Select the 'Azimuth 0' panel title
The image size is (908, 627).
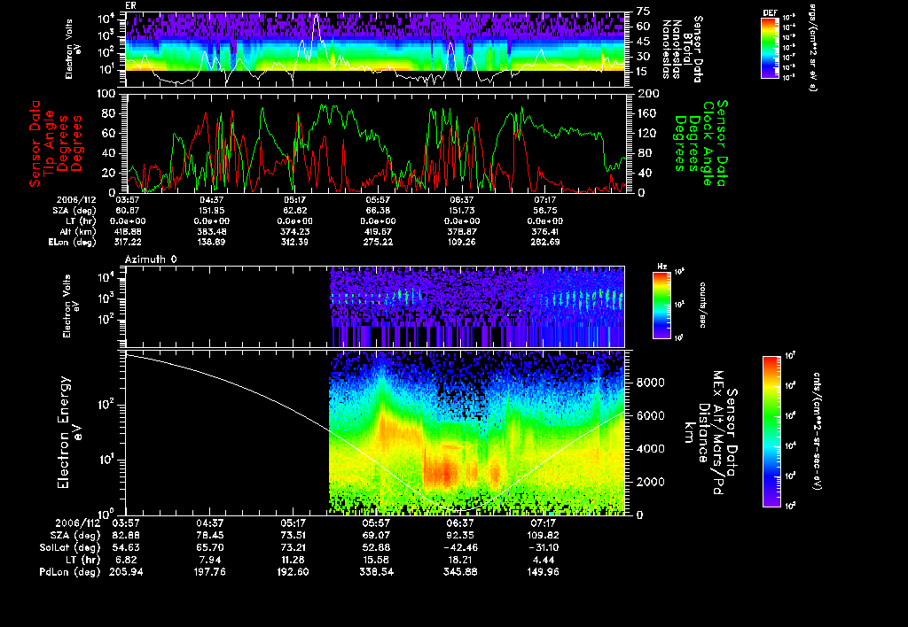pos(151,259)
